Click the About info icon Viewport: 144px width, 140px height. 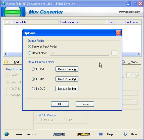pyautogui.click(x=125, y=134)
